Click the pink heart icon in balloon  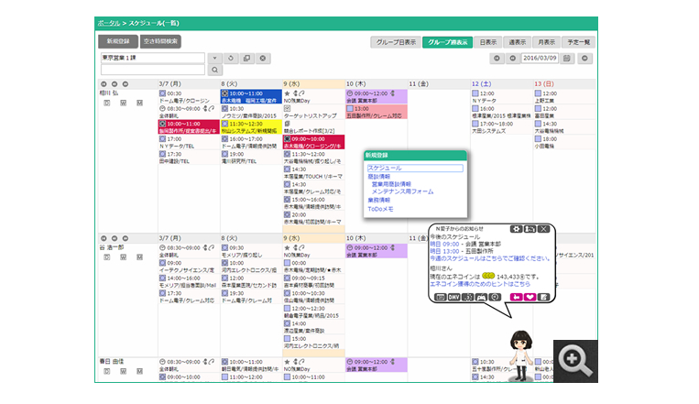pos(530,297)
